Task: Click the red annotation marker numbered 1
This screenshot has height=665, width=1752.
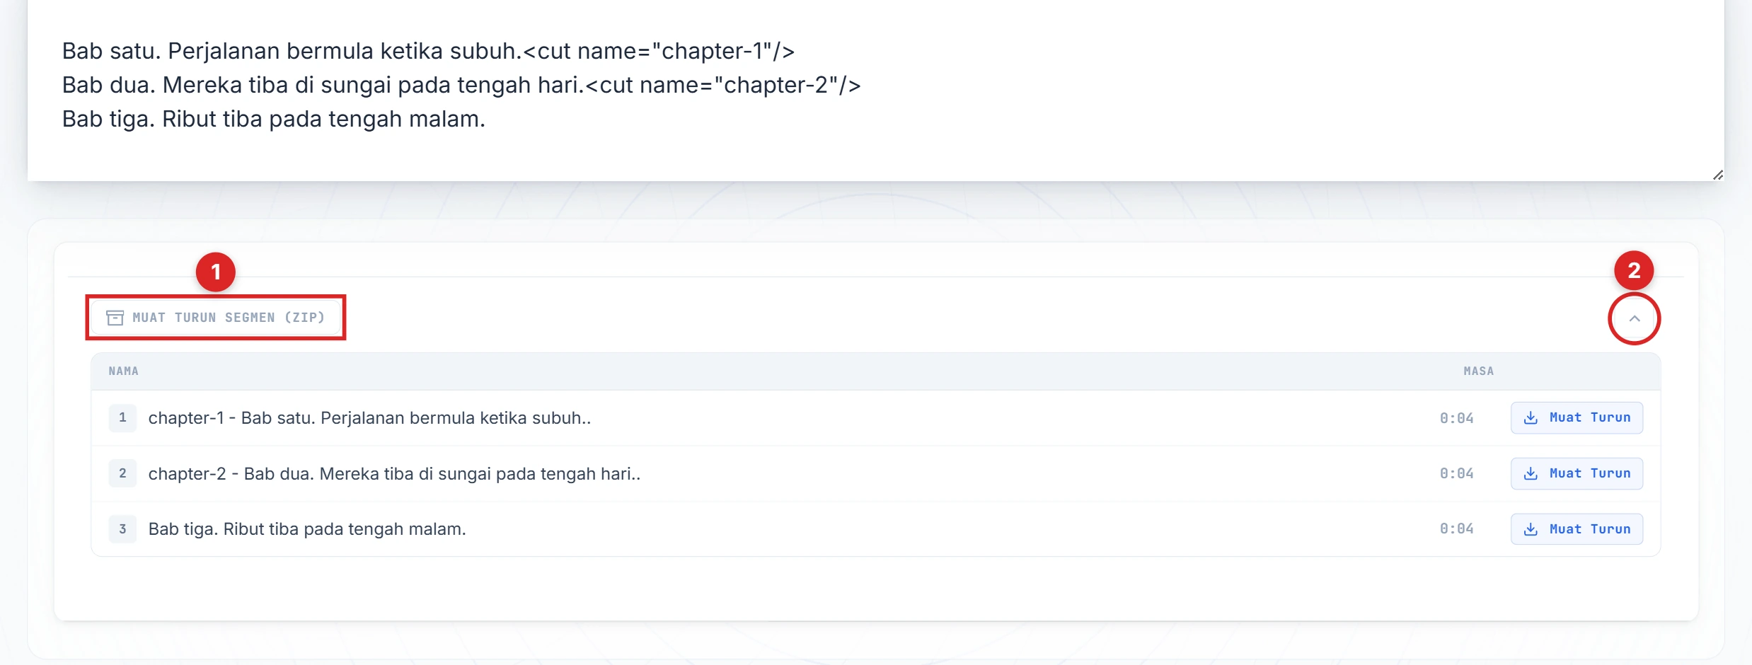Action: tap(216, 272)
